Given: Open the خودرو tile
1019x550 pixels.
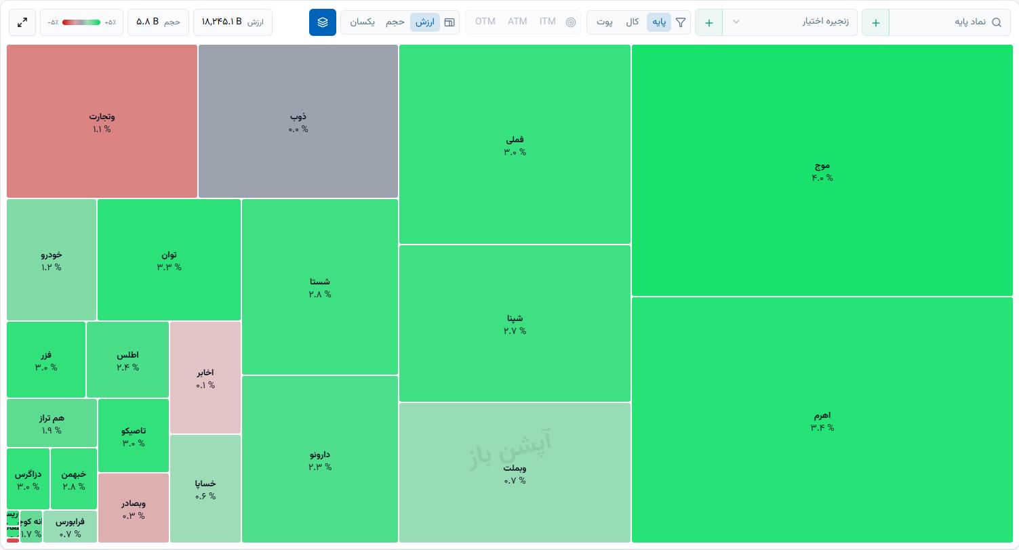Looking at the screenshot, I should click(x=52, y=259).
